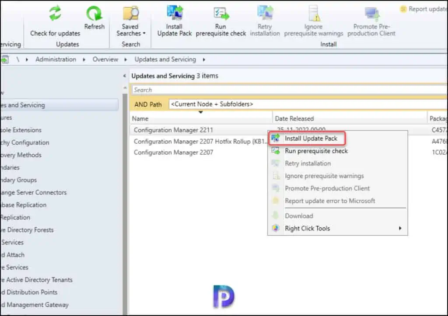Open Active Directory Forests tree node
Viewport: 448px width, 316px height.
27,230
